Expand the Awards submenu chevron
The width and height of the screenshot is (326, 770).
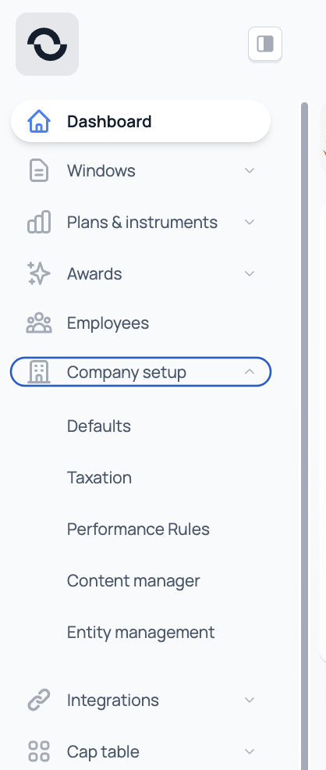[250, 273]
